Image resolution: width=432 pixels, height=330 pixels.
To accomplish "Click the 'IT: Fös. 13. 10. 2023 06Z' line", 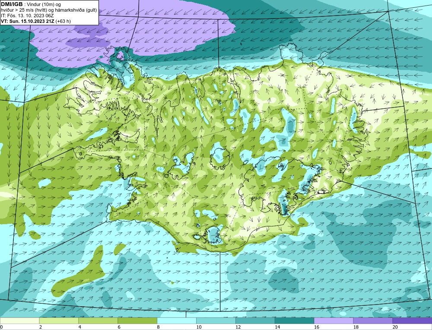I will 27,16.
